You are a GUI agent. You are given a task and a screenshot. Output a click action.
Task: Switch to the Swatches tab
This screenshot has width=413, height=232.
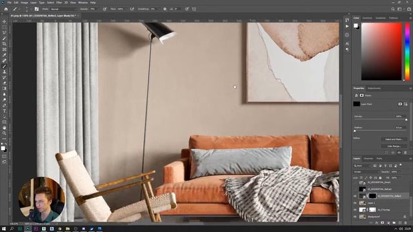367,18
